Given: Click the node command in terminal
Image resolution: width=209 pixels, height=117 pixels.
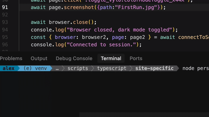Looking at the screenshot, I should point(188,68).
